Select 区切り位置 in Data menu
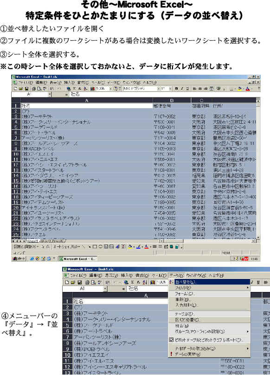The height and width of the screenshot is (375, 270). [x=209, y=320]
